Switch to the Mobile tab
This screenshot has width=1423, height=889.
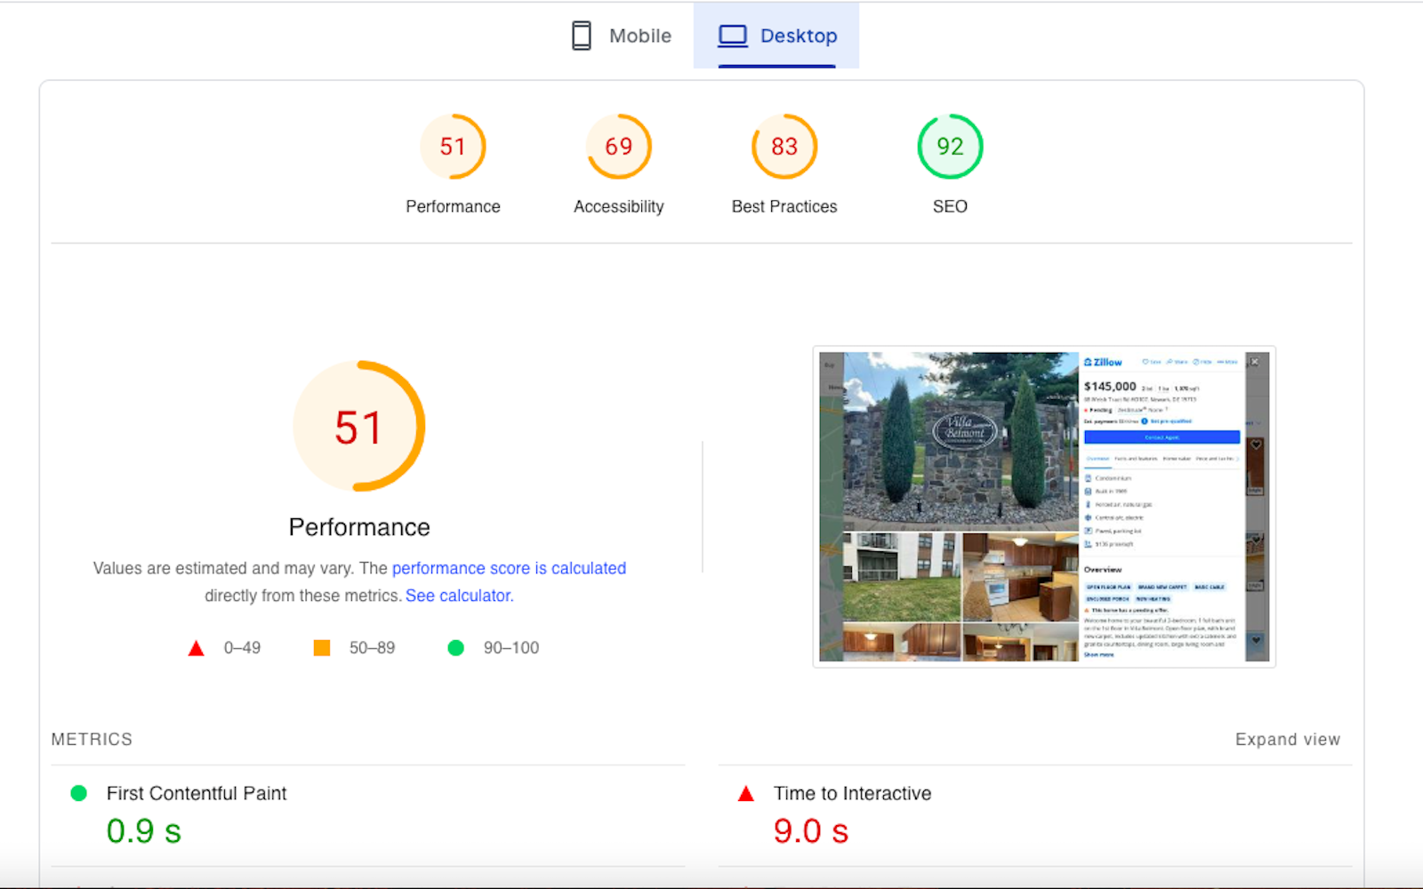click(x=621, y=36)
